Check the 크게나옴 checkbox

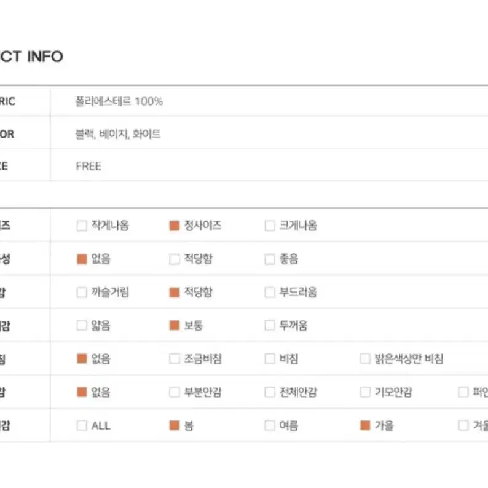[270, 226]
